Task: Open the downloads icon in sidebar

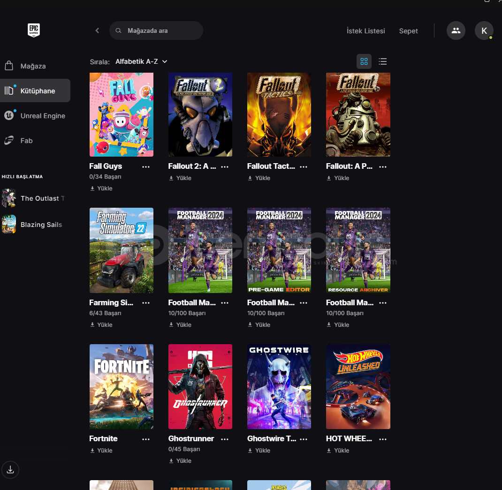Action: (x=10, y=469)
